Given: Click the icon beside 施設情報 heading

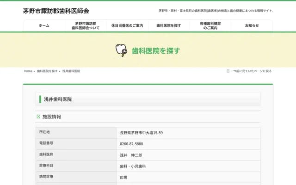Looking at the screenshot, I should point(38,117).
